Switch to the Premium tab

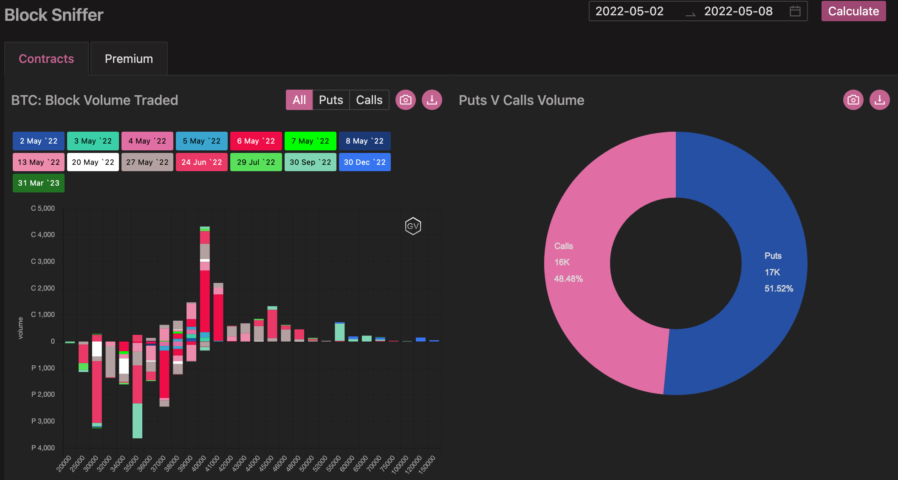[129, 59]
